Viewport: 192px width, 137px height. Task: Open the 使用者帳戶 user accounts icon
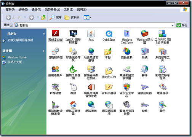(x=55, y=69)
